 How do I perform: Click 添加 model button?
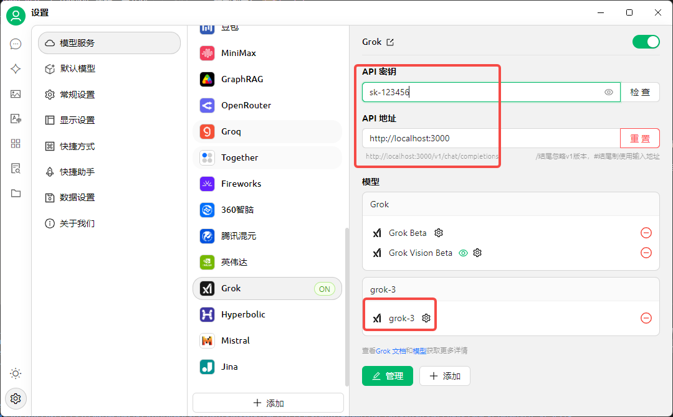click(x=445, y=376)
